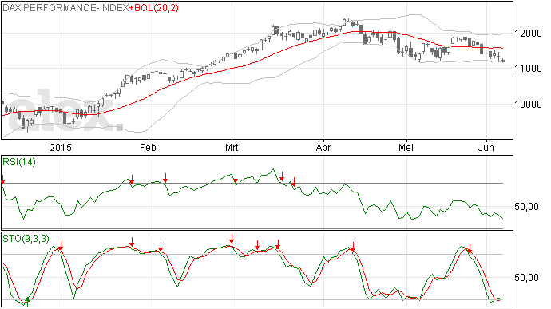The image size is (551, 309).
Task: Click the red sell arrow at RSI panel's left edge
Action: [x=3, y=180]
